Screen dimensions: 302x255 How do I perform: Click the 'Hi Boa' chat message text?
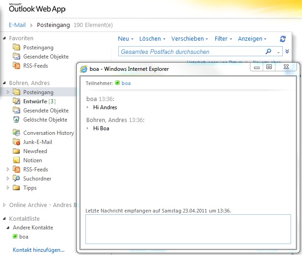coord(101,128)
